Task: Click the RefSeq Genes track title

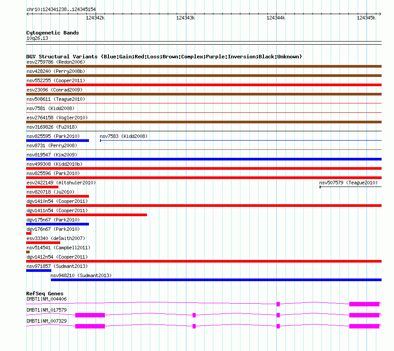Action: pos(45,293)
